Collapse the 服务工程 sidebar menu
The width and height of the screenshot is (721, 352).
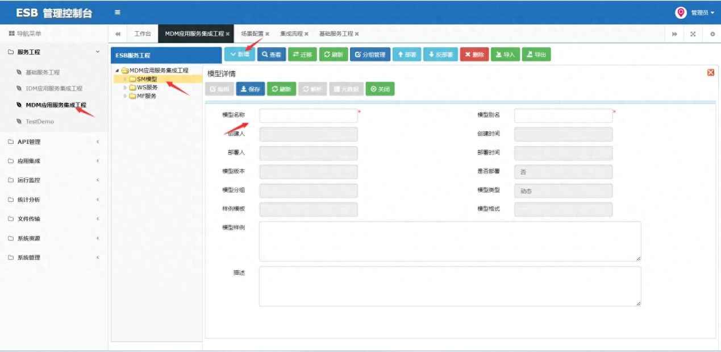click(54, 52)
